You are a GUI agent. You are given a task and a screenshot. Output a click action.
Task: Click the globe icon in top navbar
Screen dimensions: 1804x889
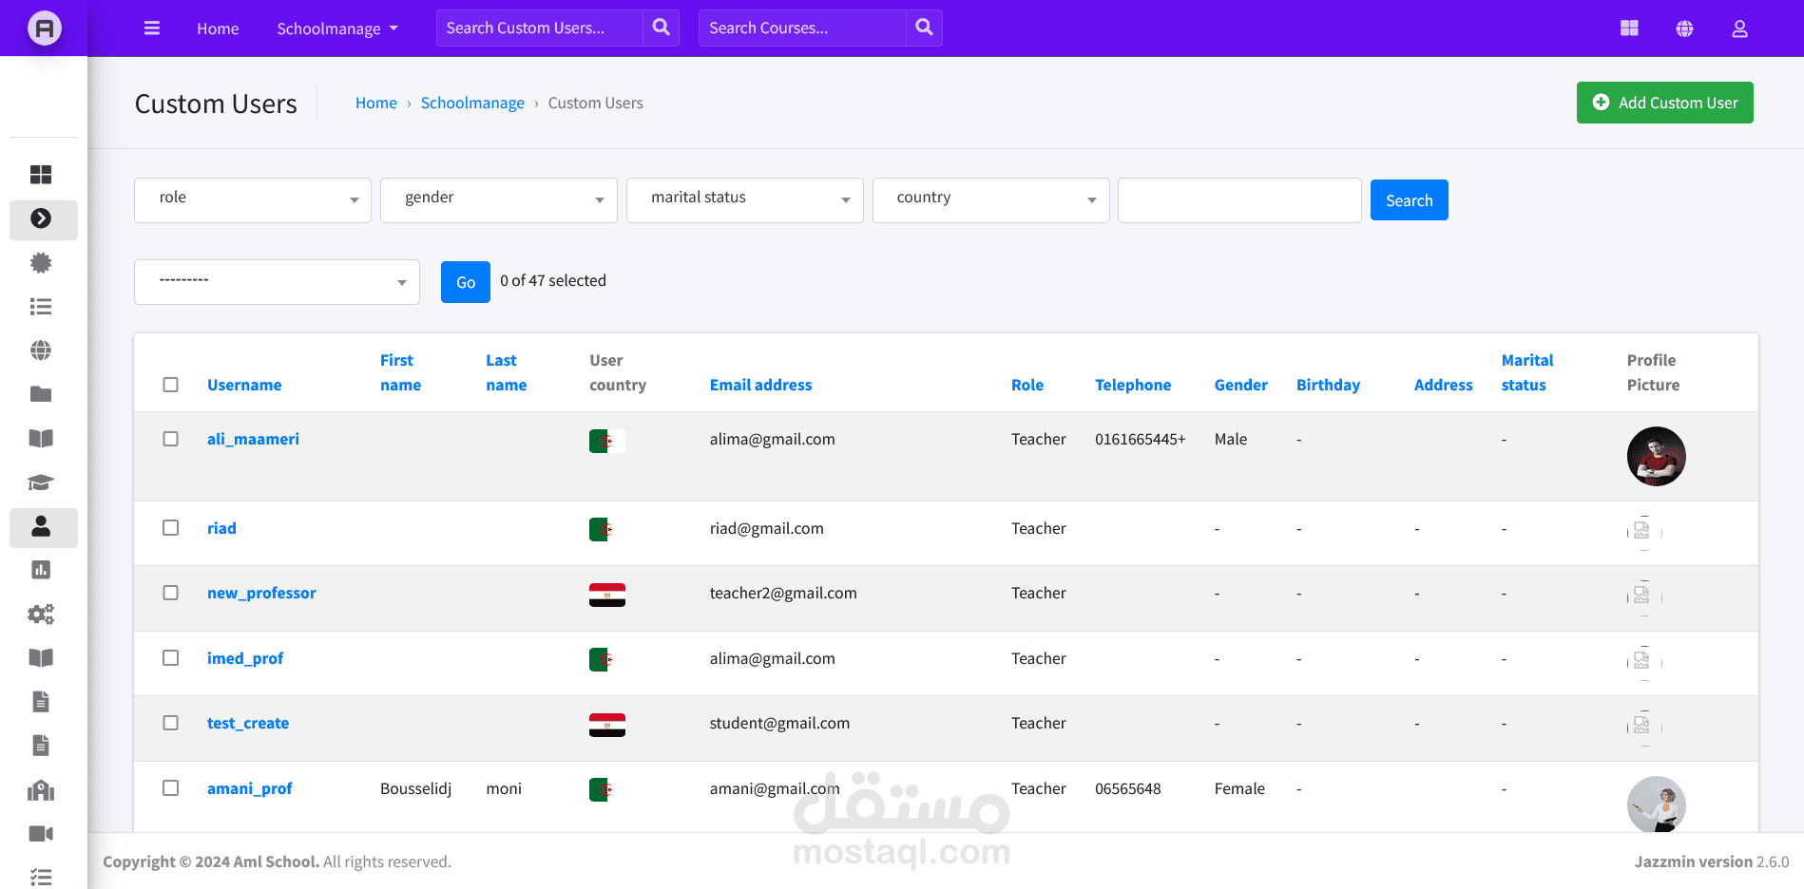tap(1684, 28)
